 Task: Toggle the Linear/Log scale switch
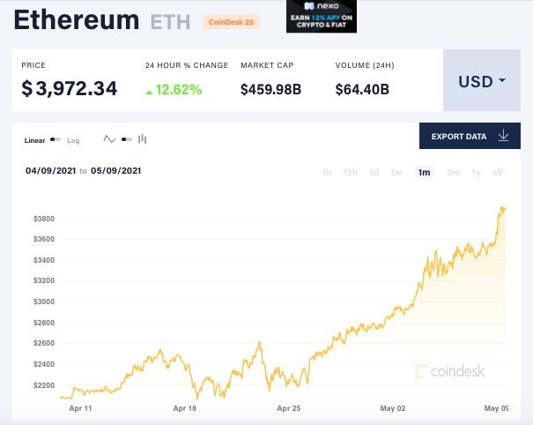click(x=56, y=140)
